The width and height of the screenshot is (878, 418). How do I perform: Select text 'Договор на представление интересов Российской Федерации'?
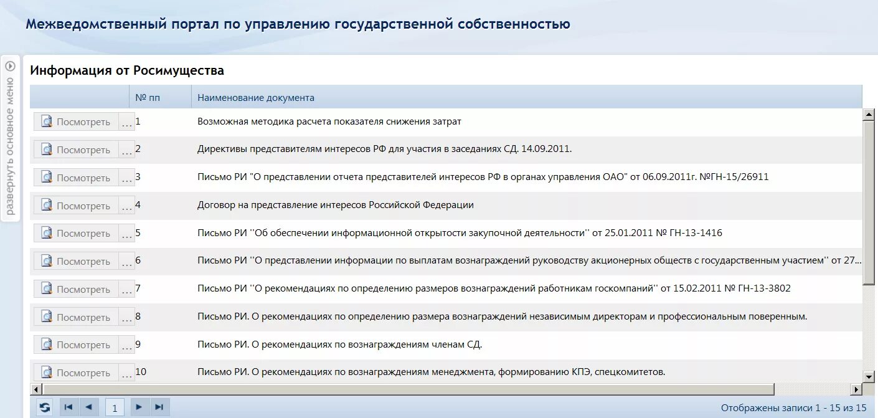336,205
